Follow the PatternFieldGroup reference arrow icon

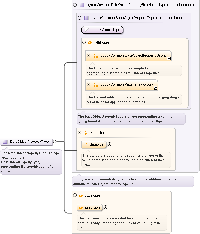click(x=155, y=88)
